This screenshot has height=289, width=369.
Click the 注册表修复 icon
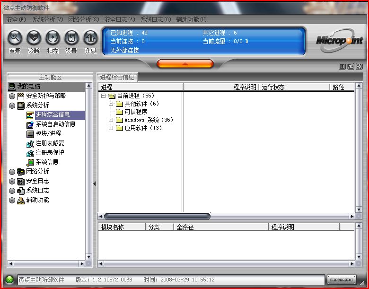click(x=30, y=143)
